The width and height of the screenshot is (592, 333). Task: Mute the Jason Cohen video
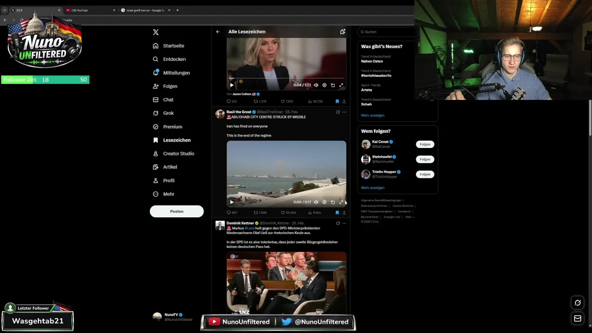point(316,85)
